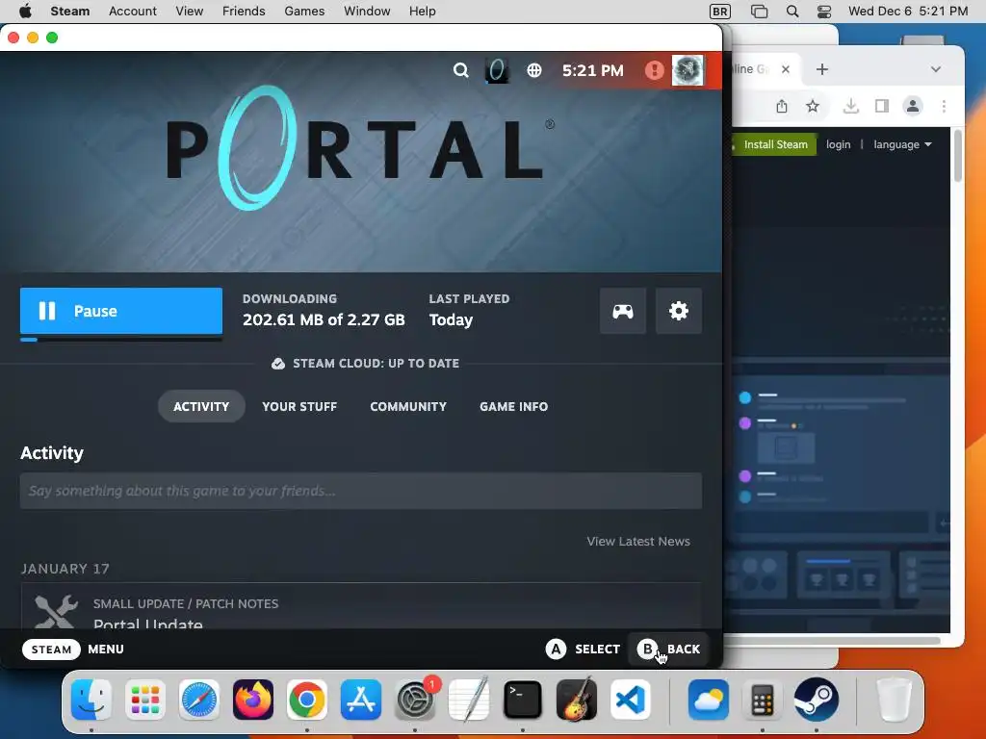Open a new browser tab
986x739 pixels.
click(x=822, y=69)
